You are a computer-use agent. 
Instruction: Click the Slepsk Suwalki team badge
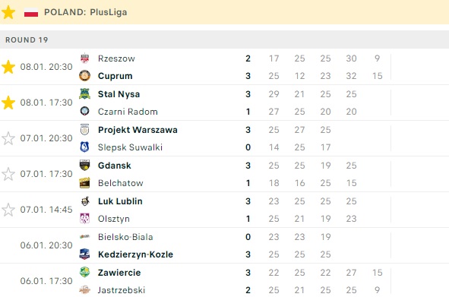[84, 147]
